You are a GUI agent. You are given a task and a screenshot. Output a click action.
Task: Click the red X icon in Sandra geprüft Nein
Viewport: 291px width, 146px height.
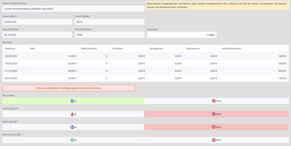[x=214, y=114]
